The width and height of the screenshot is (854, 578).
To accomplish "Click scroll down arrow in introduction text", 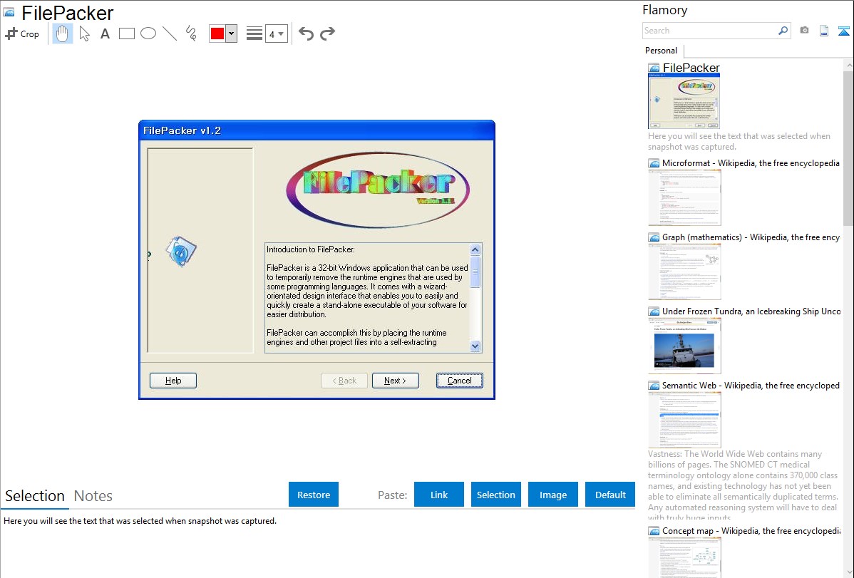I will tap(475, 346).
